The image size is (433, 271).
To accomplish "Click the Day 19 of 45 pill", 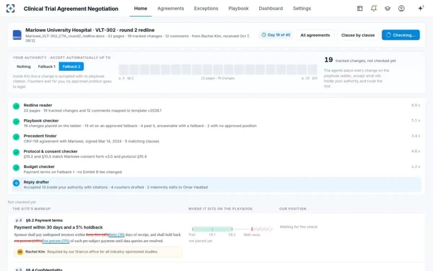I will (276, 35).
